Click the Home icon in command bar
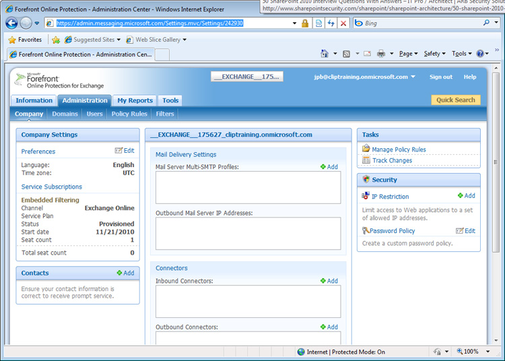The image size is (505, 361). tap(325, 54)
